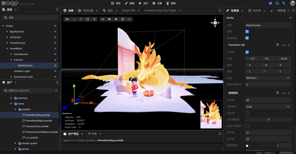Hide the HomeRoot node with eye icon

click(55, 49)
